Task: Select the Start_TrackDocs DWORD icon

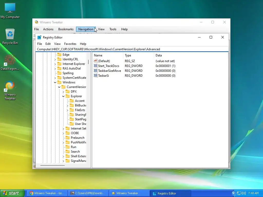Action: point(96,66)
